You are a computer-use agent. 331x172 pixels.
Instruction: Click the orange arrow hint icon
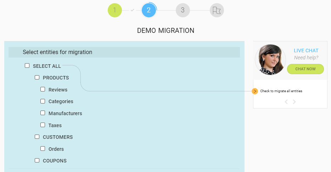[x=255, y=91]
